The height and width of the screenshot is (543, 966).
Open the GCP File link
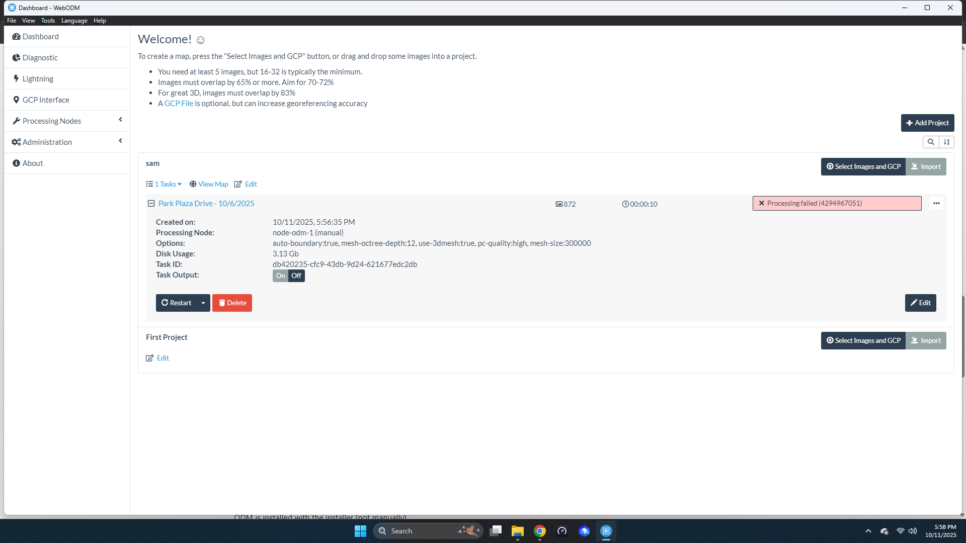(179, 103)
